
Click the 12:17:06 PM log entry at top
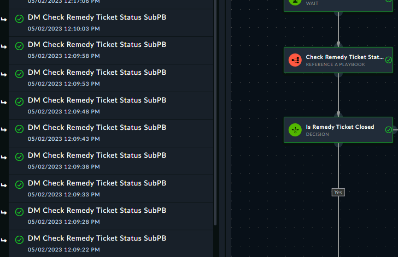coord(111,4)
